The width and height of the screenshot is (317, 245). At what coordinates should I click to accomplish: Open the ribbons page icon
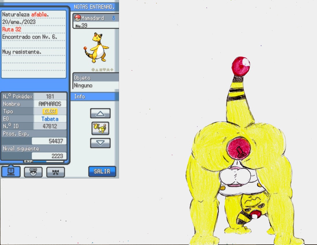click(x=56, y=172)
